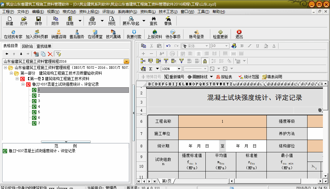This screenshot has height=189, width=330.
Task: Click the undo arrow in editor toolbar
Action: pyautogui.click(x=168, y=46)
